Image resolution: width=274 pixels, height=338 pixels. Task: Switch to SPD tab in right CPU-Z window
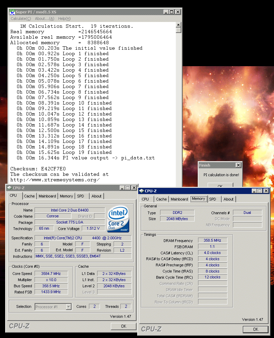tap(213, 199)
